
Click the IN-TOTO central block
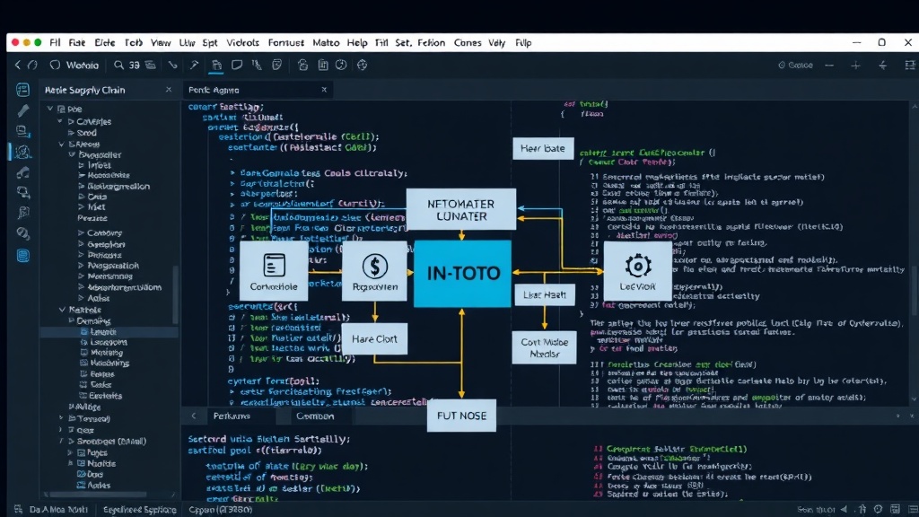click(462, 273)
